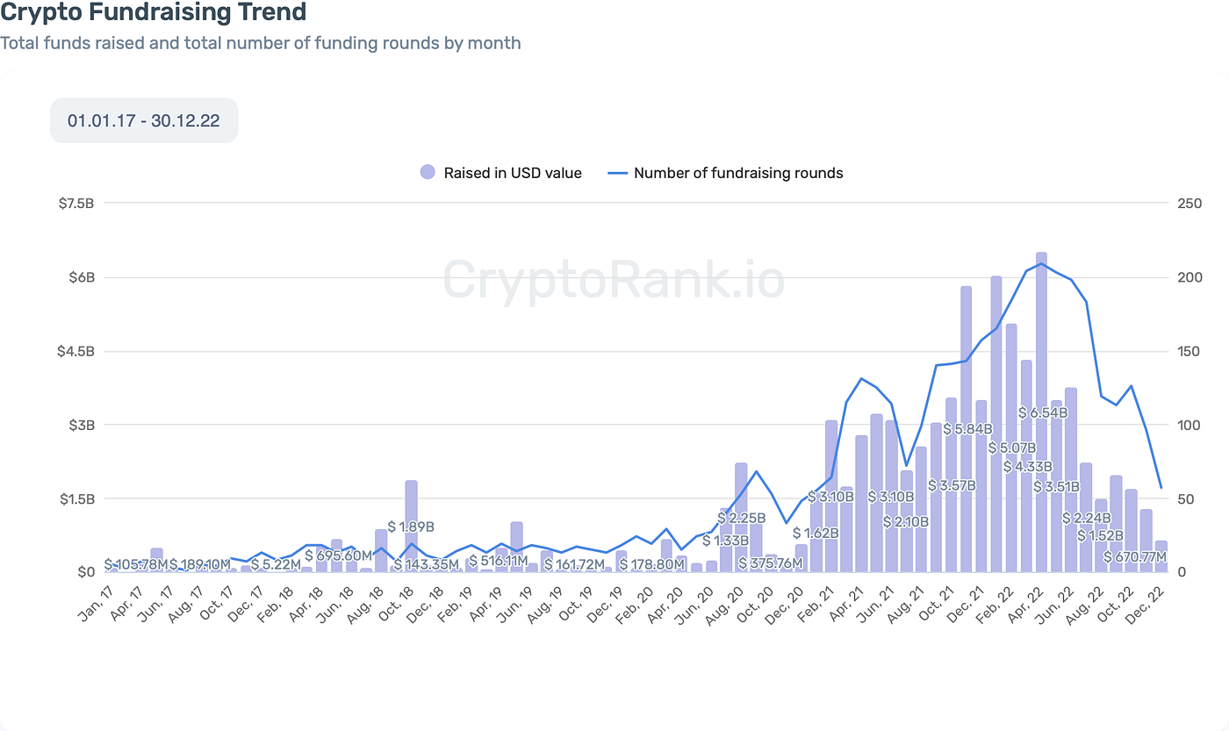Click the $1.89B bar for Oct 18
This screenshot has height=731, width=1229.
(x=411, y=527)
